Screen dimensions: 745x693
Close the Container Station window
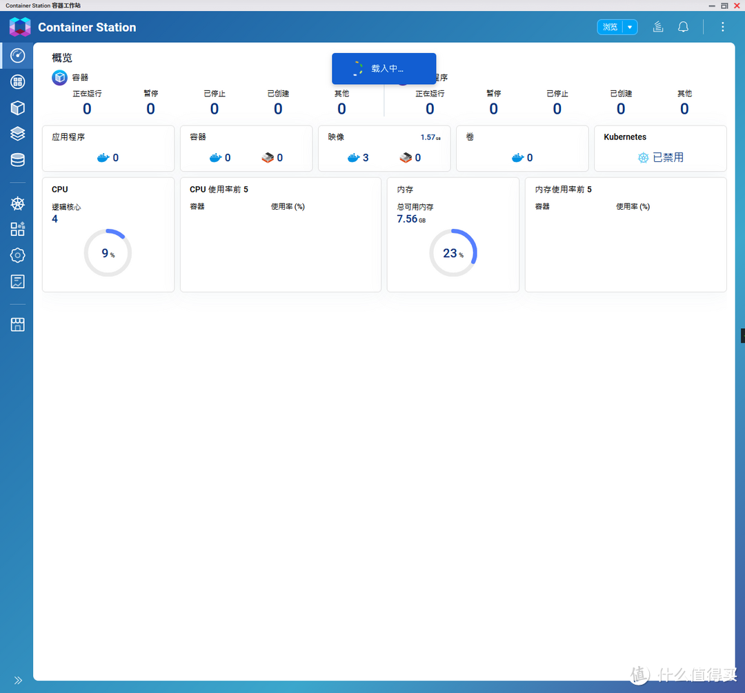[737, 6]
